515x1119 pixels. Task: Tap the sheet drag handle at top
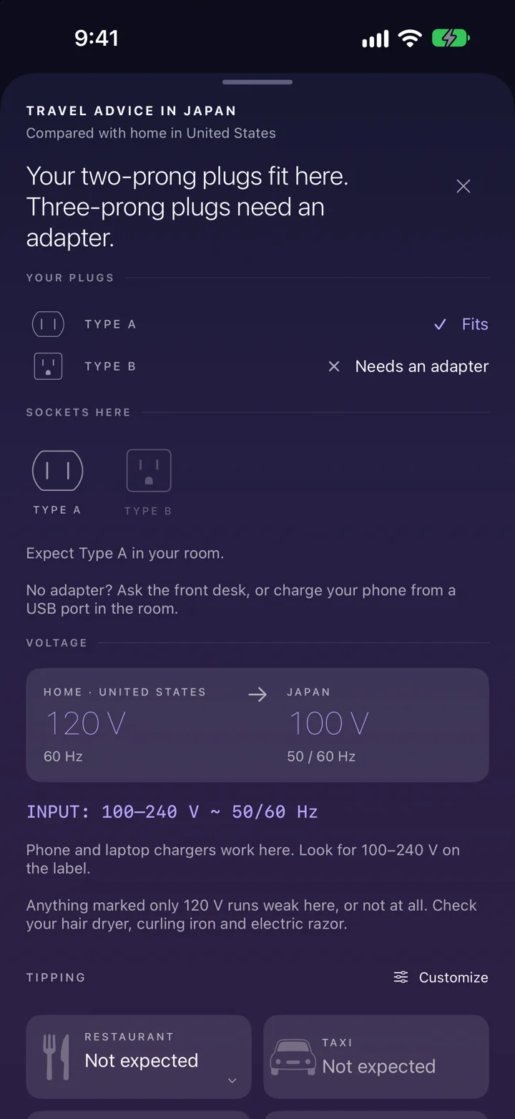[257, 82]
